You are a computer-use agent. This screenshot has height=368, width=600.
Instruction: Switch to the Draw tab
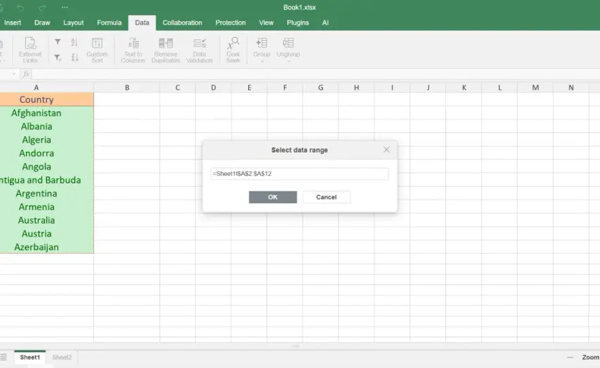(42, 22)
